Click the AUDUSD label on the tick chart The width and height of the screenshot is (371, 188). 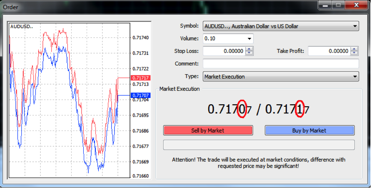[x=22, y=26]
